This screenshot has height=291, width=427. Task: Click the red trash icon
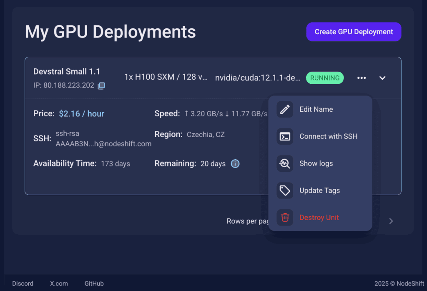(285, 218)
